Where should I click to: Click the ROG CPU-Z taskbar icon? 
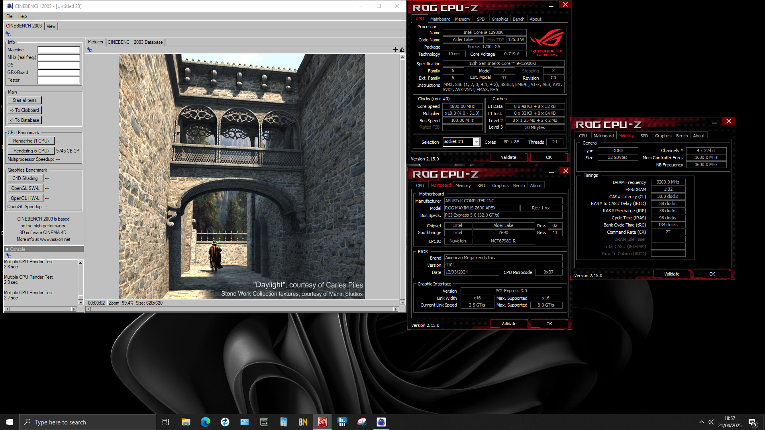pyautogui.click(x=323, y=422)
